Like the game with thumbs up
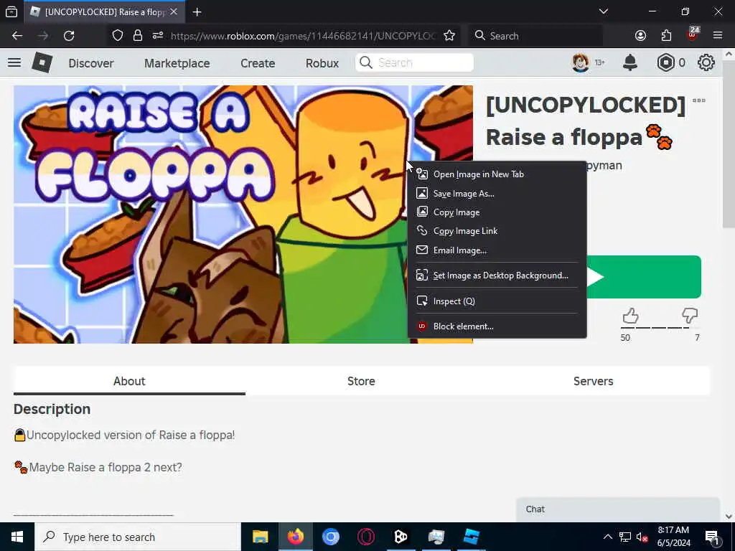The image size is (735, 551). point(630,316)
